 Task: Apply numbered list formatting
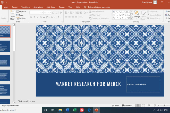point(71,13)
